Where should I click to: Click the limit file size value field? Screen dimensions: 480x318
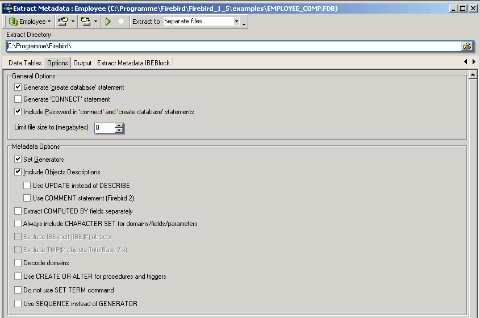(x=105, y=128)
